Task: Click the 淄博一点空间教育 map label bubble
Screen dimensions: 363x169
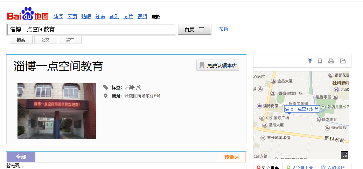Action: [302, 109]
